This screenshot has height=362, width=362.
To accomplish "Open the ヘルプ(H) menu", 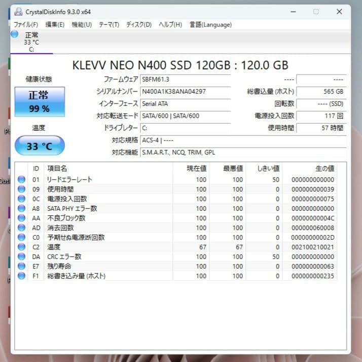I will point(170,24).
